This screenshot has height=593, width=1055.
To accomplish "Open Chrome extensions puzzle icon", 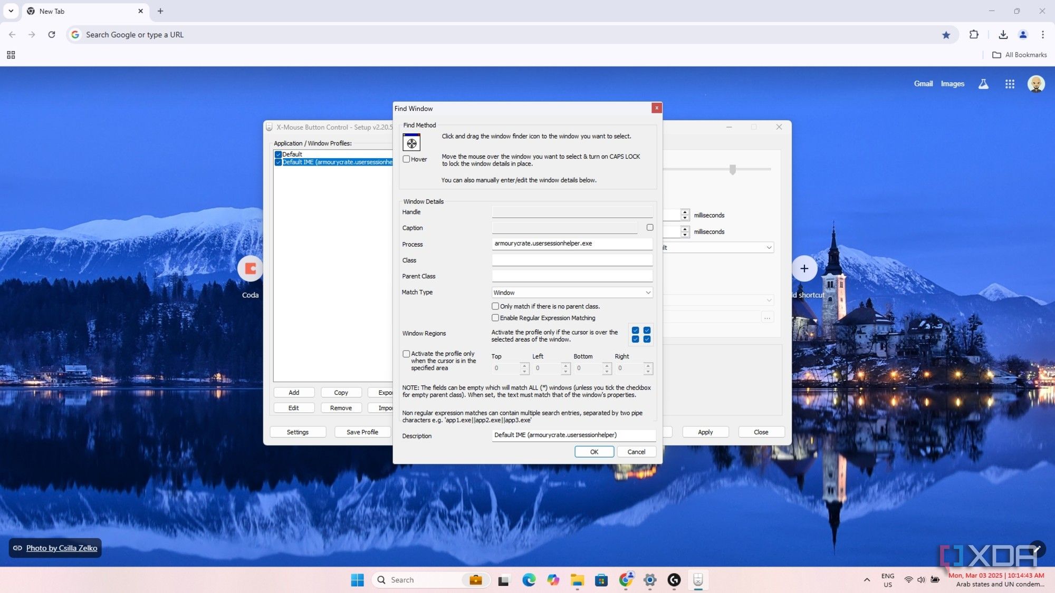I will pyautogui.click(x=974, y=35).
